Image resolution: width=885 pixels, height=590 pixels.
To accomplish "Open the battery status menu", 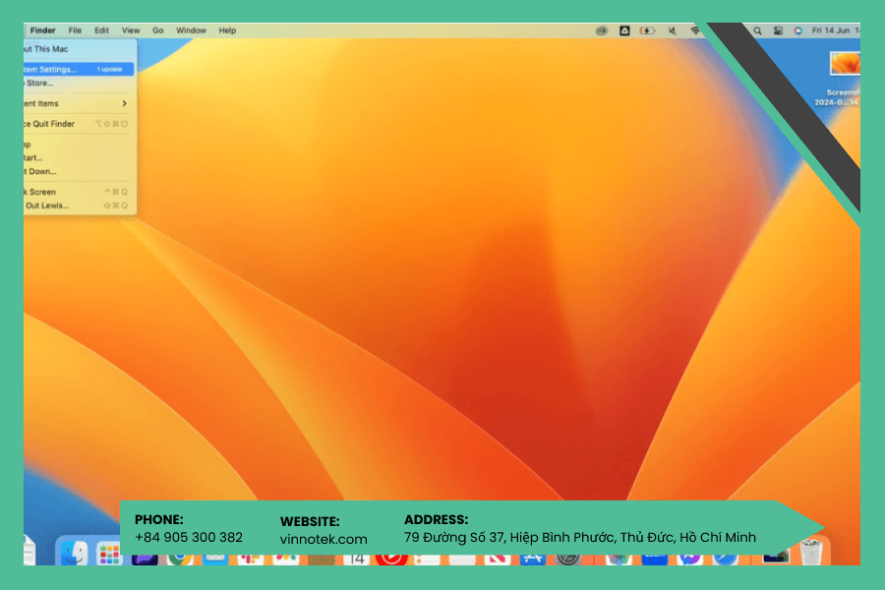I will (647, 30).
